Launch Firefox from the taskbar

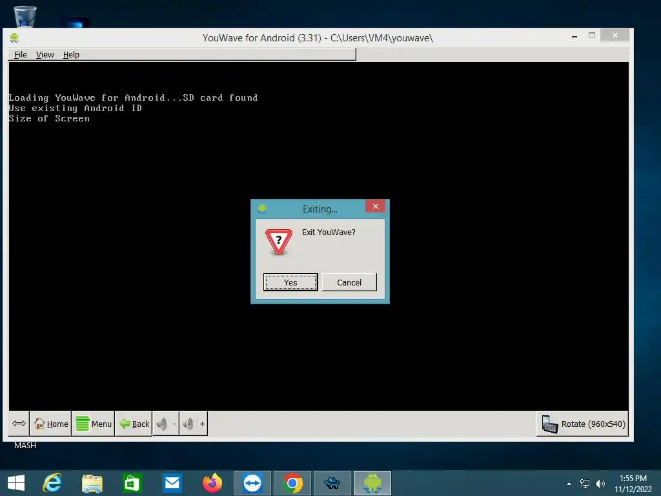coord(212,483)
